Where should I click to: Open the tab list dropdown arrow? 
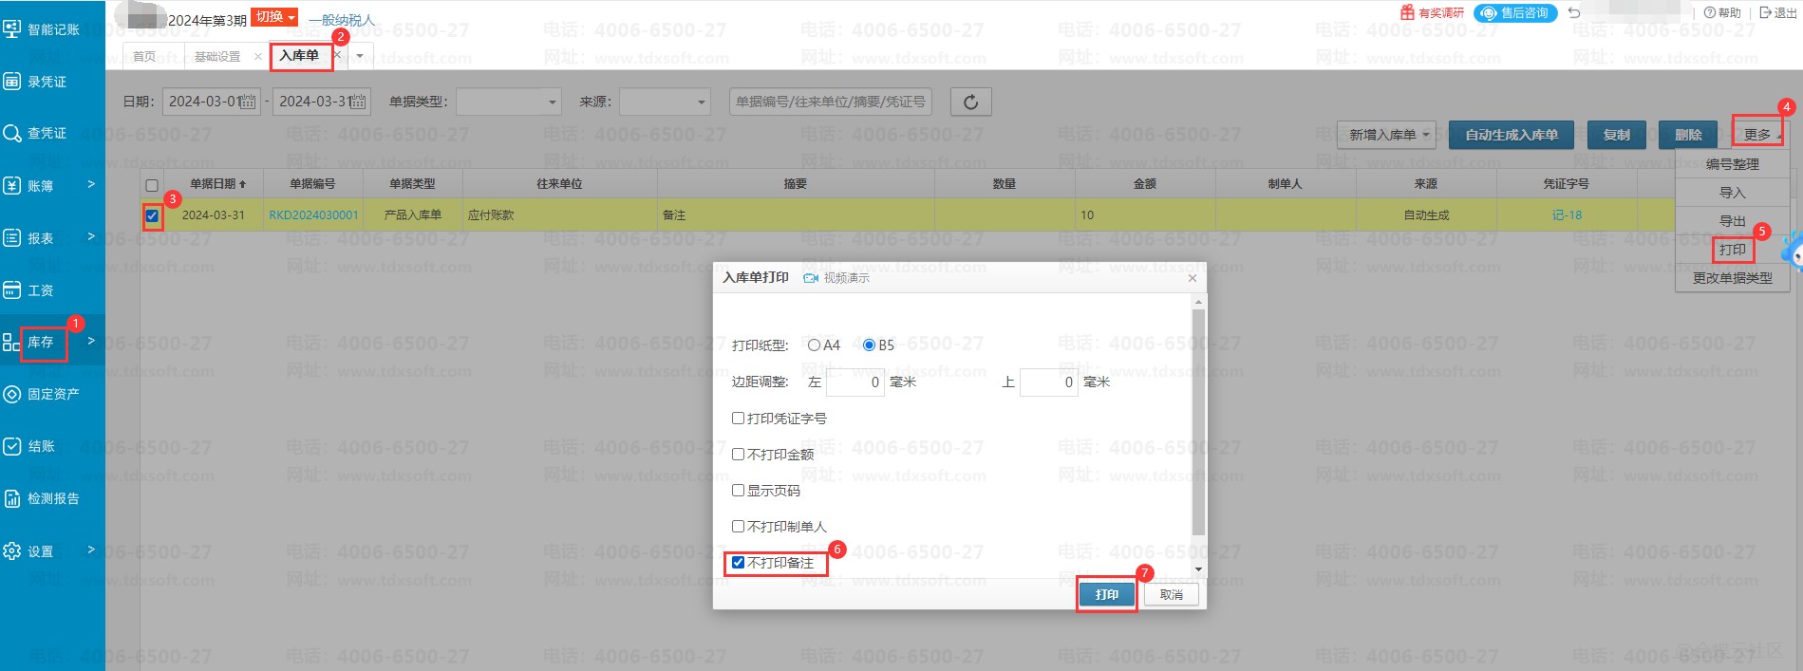[x=360, y=56]
